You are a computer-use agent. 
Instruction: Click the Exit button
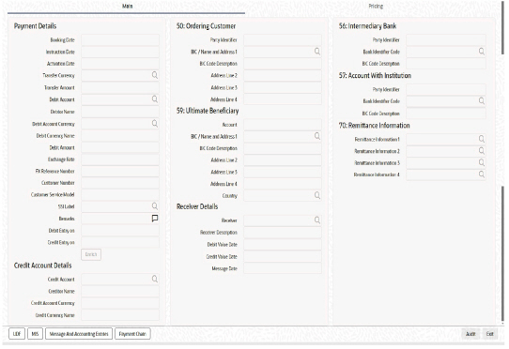point(489,334)
